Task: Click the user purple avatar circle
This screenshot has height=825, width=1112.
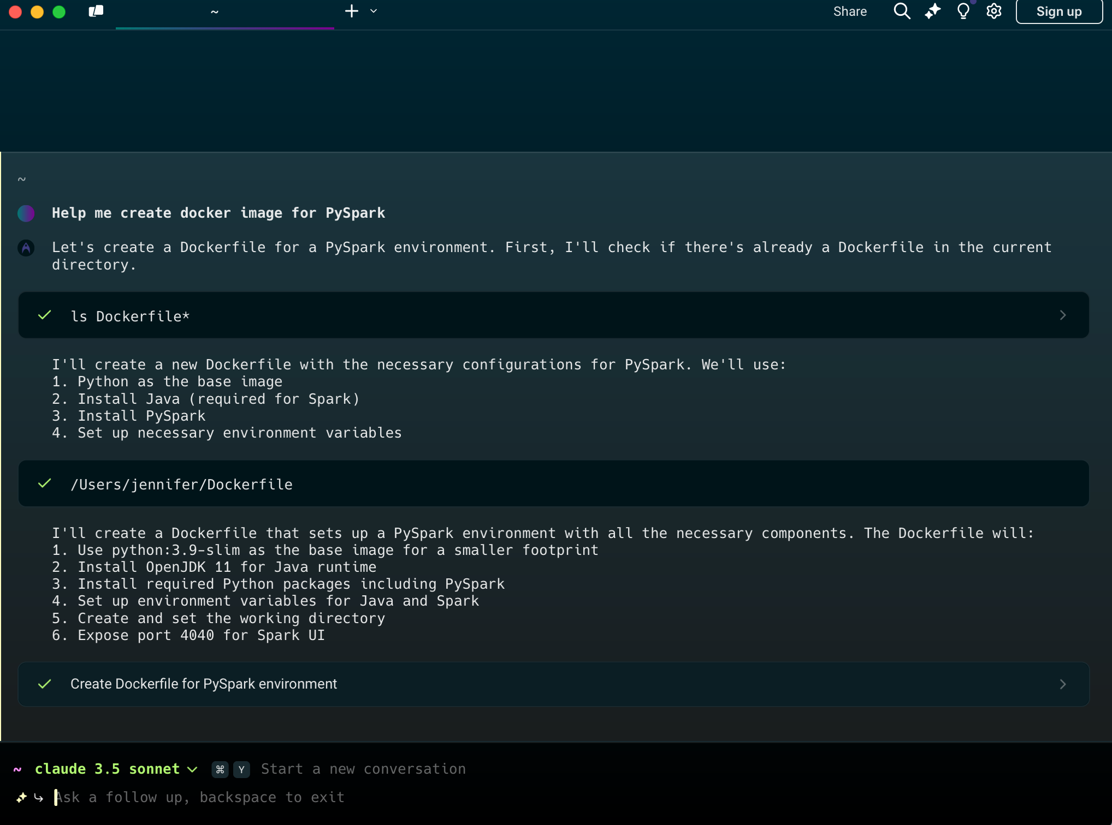Action: point(26,213)
